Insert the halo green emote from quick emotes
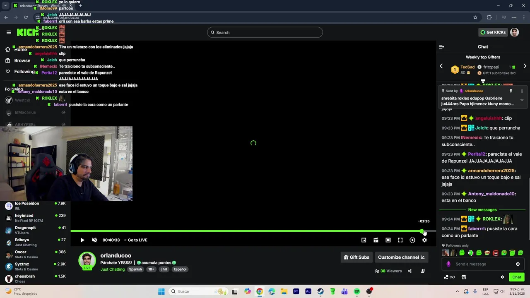The width and height of the screenshot is (530, 298). 512,252
